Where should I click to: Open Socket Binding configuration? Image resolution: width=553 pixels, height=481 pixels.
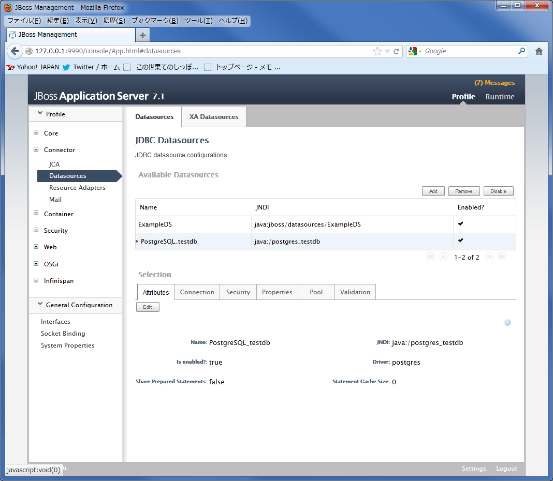63,334
